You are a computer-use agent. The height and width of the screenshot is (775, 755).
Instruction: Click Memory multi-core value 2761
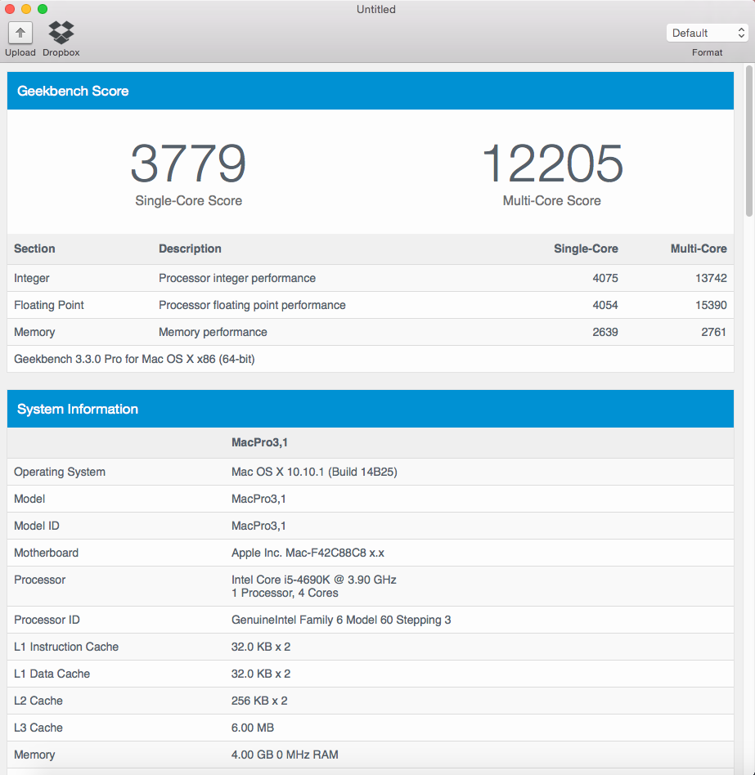[713, 332]
